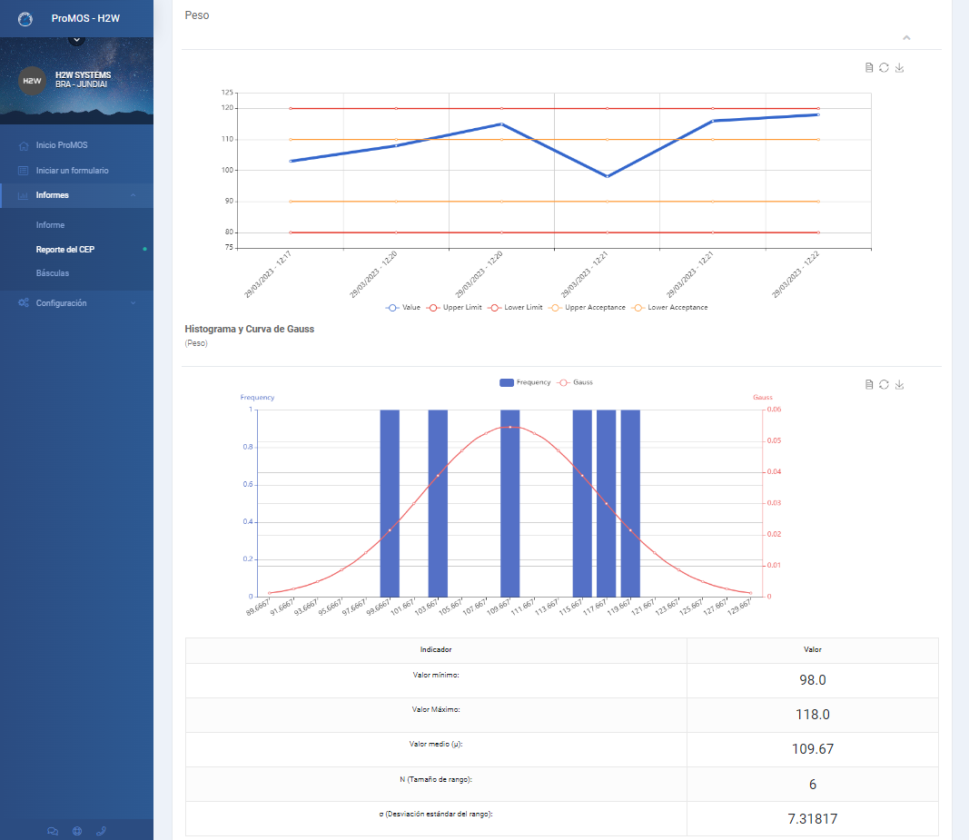Click the phone icon in sidebar footer
The height and width of the screenshot is (840, 969).
click(100, 830)
